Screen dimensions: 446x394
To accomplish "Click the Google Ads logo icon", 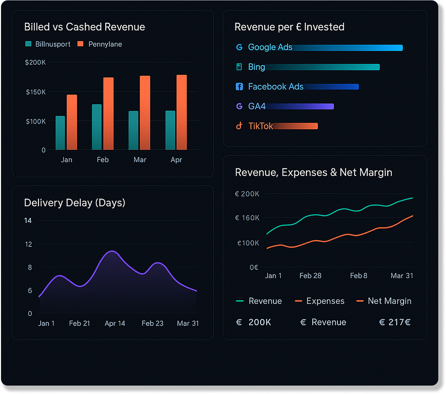I will (x=239, y=47).
